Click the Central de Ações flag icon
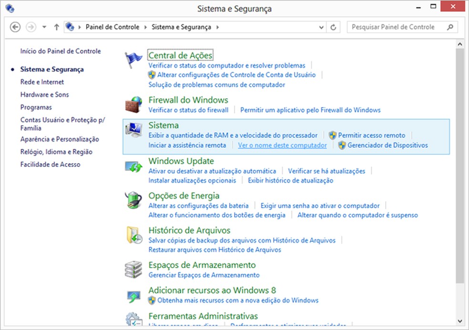The width and height of the screenshot is (469, 330). coord(133,60)
